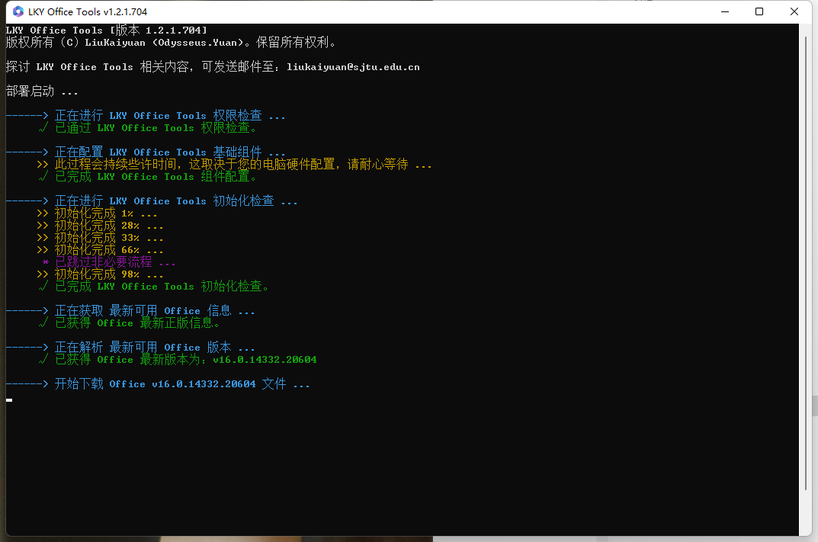Click the 部署启动 deployment start line
Image resolution: width=818 pixels, height=542 pixels.
point(42,91)
